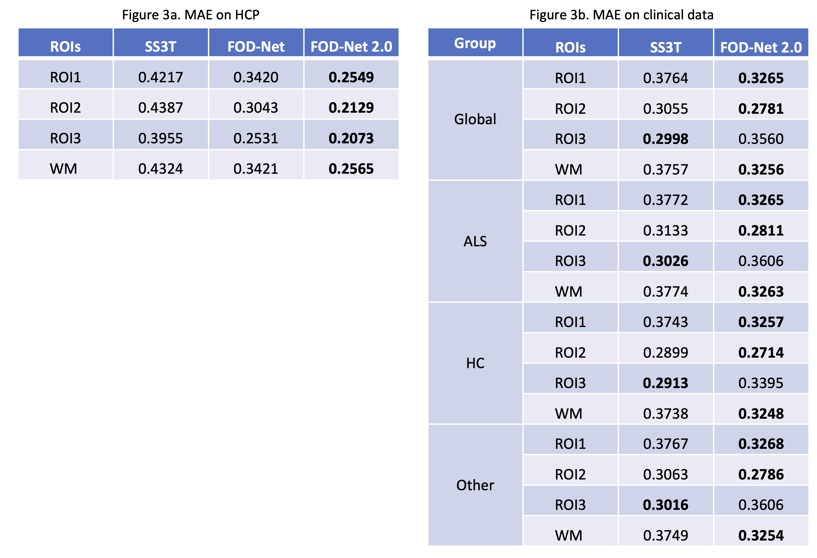
Task: Select the bold value 0.2913
Action: [666, 383]
